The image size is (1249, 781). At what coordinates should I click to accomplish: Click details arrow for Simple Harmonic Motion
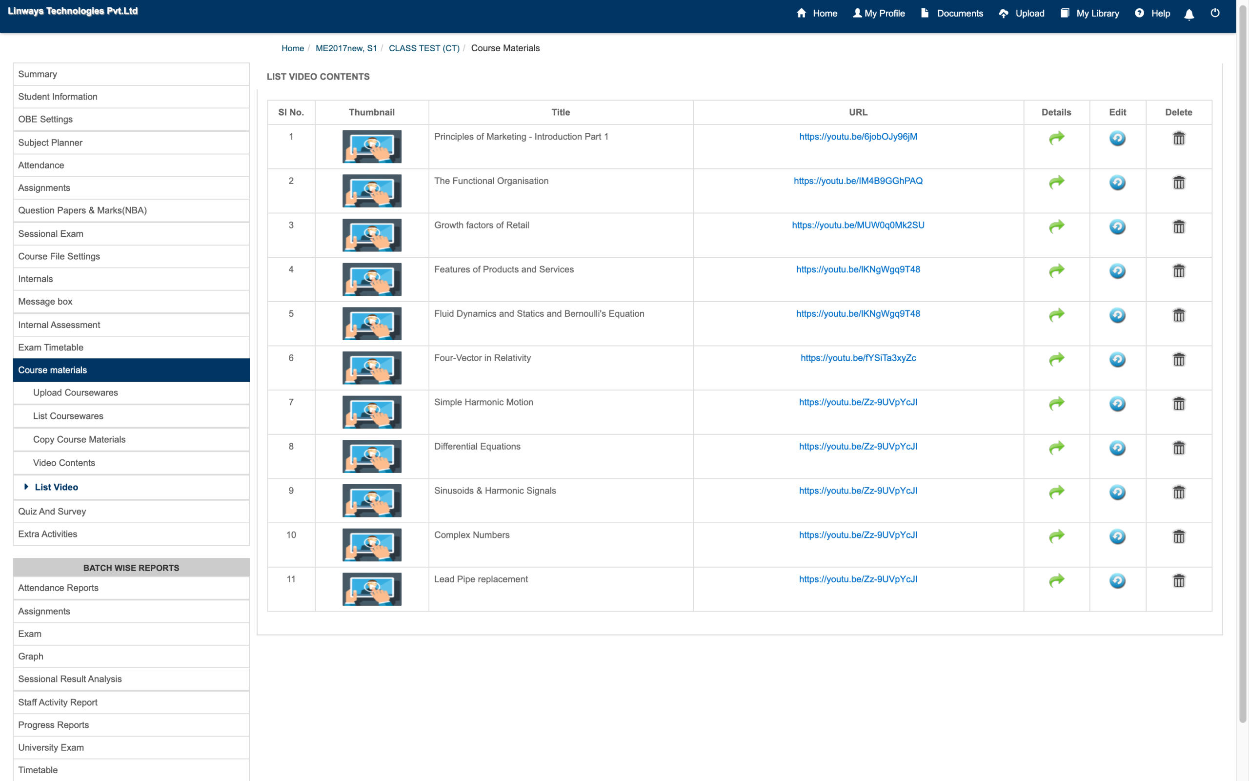[1056, 403]
